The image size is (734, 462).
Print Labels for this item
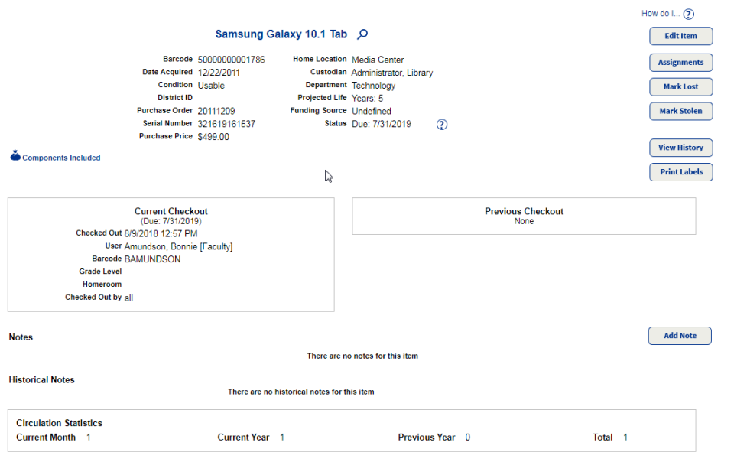(680, 172)
